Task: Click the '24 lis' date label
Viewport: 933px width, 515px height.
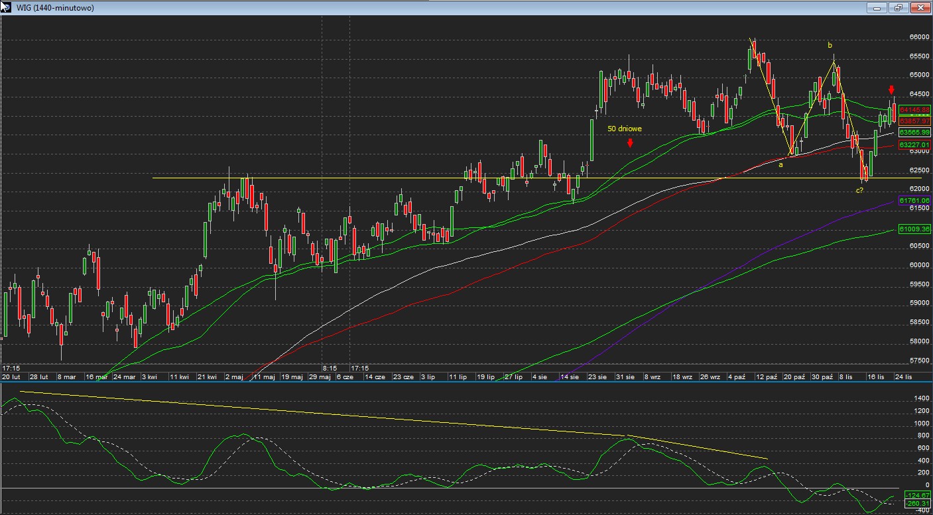Action: [903, 376]
